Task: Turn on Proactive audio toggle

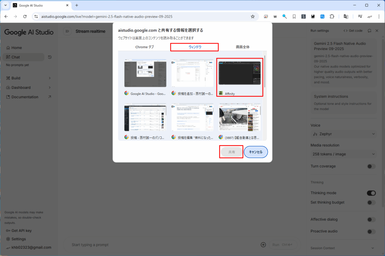Action: click(371, 231)
